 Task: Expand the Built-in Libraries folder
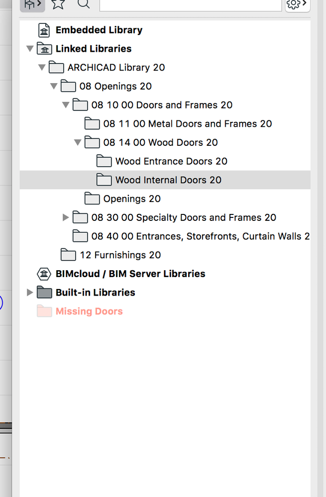[x=30, y=293]
